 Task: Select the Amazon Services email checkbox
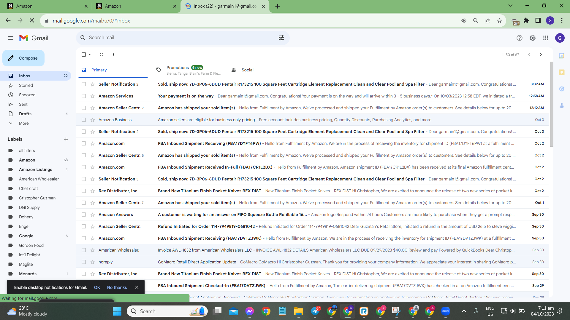click(x=84, y=96)
